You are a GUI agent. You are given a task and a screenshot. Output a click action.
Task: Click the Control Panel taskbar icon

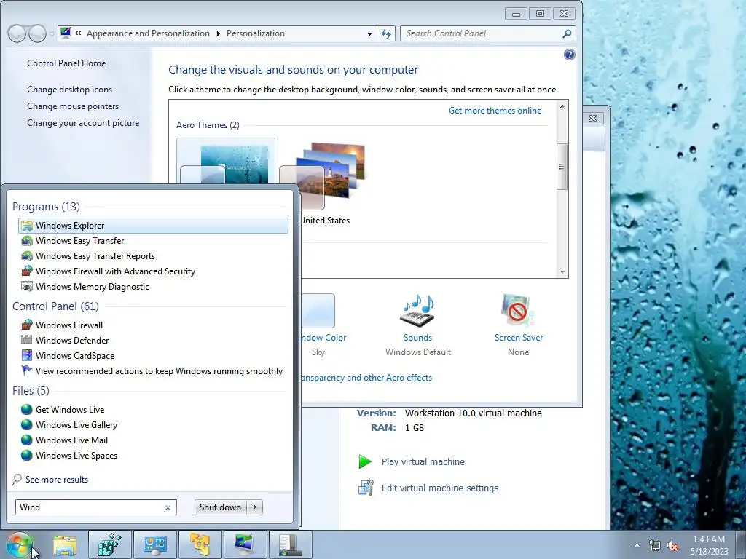pyautogui.click(x=155, y=544)
